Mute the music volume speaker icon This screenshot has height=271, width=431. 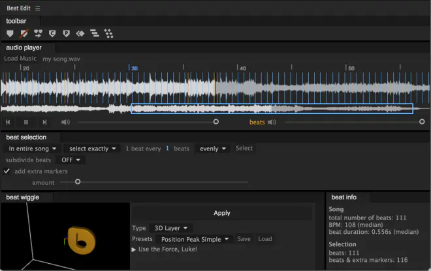(65, 122)
